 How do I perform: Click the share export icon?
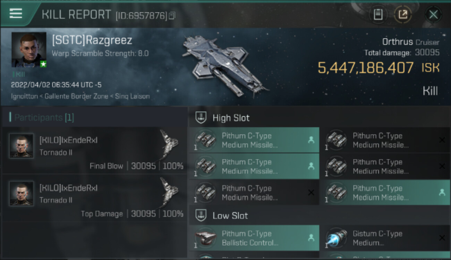pyautogui.click(x=403, y=15)
